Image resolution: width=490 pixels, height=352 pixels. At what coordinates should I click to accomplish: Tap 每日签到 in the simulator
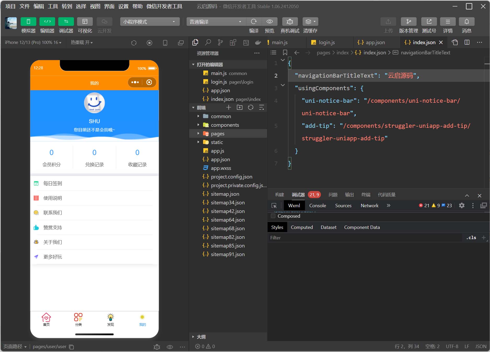click(53, 183)
